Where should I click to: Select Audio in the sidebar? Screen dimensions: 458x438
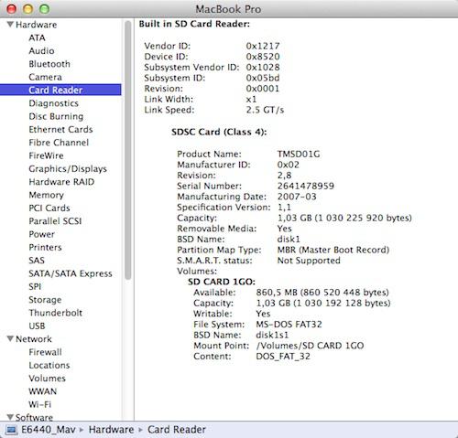(x=41, y=51)
